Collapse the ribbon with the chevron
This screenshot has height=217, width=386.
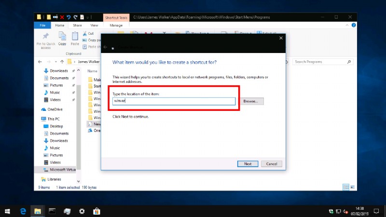(x=347, y=25)
